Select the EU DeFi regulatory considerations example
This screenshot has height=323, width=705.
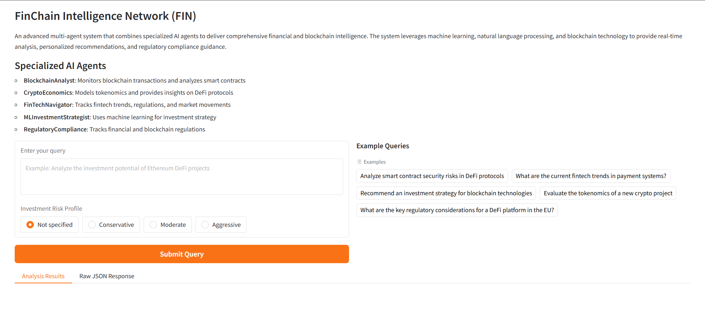(457, 210)
